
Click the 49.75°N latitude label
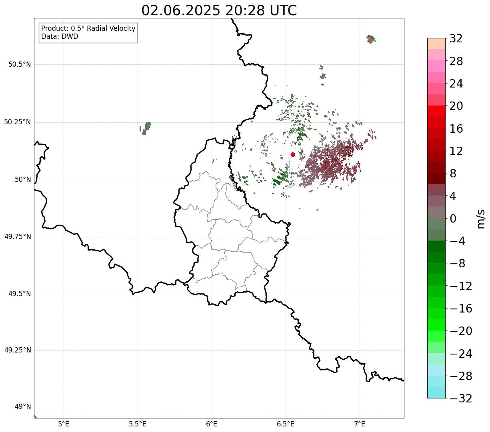pyautogui.click(x=18, y=237)
